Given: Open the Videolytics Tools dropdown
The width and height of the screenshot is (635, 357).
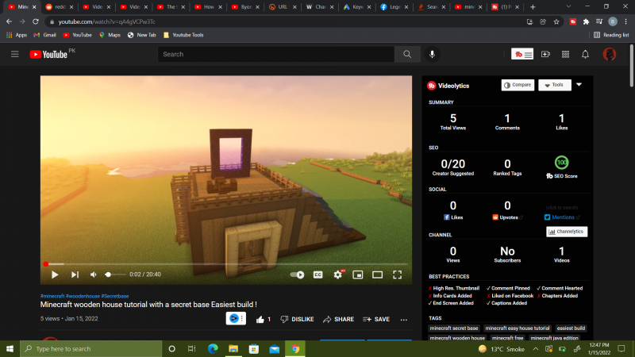Looking at the screenshot, I should point(555,85).
